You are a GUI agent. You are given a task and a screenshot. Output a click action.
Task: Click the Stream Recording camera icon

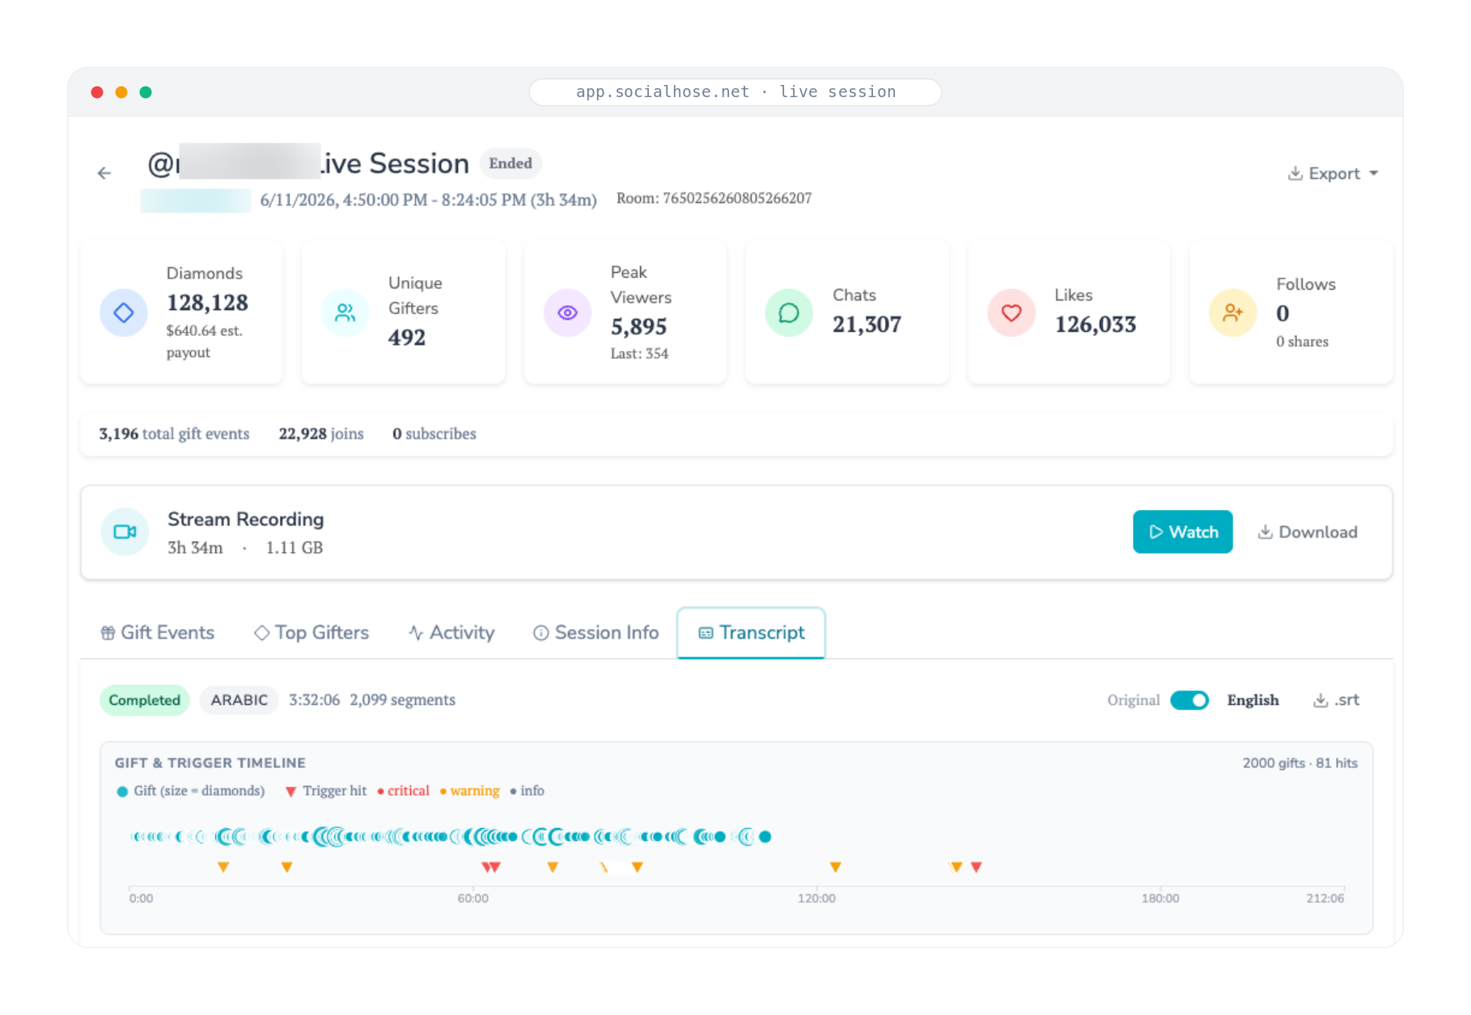click(125, 532)
